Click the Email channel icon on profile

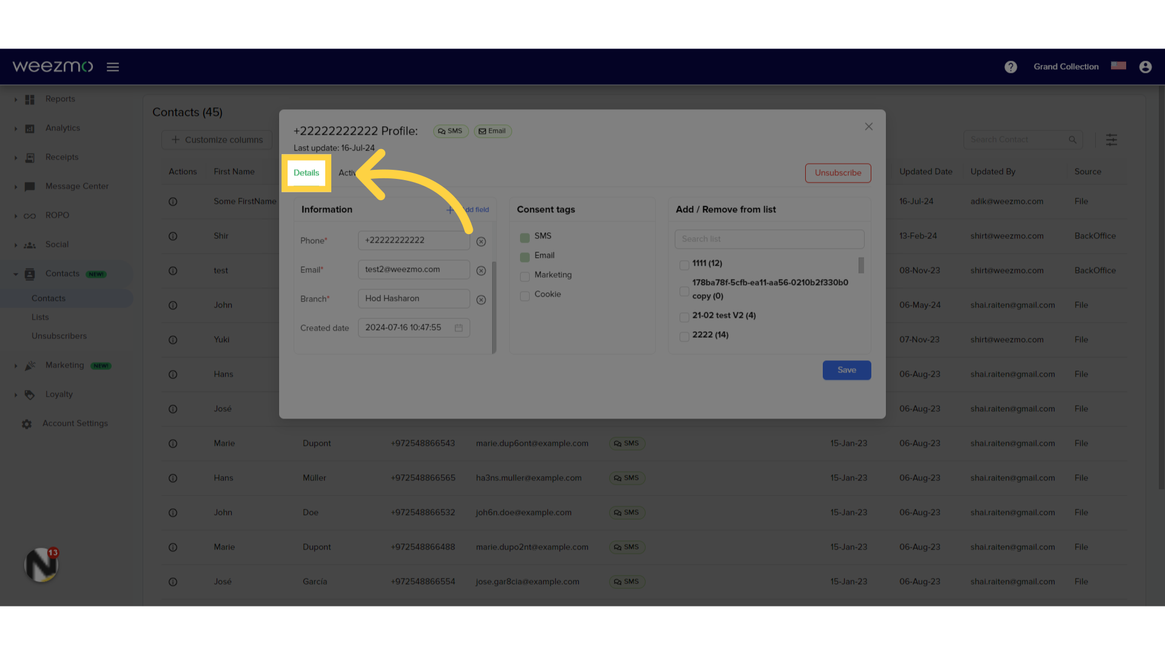click(492, 130)
